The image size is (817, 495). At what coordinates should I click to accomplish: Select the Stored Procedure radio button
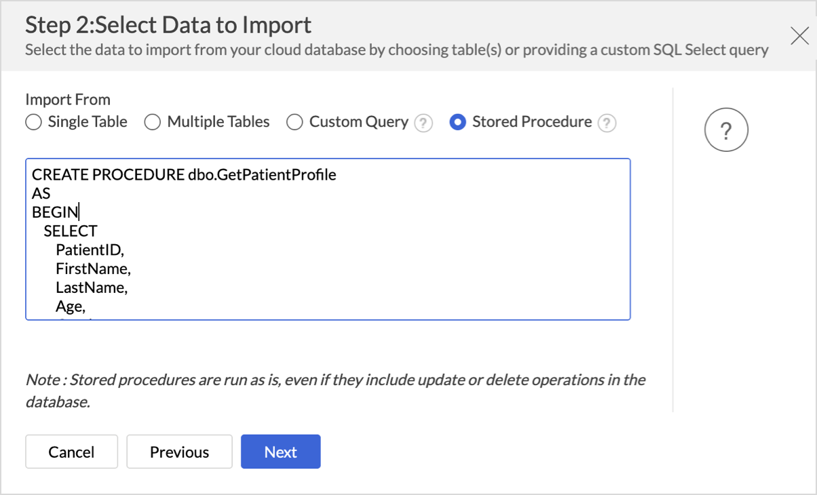click(458, 122)
